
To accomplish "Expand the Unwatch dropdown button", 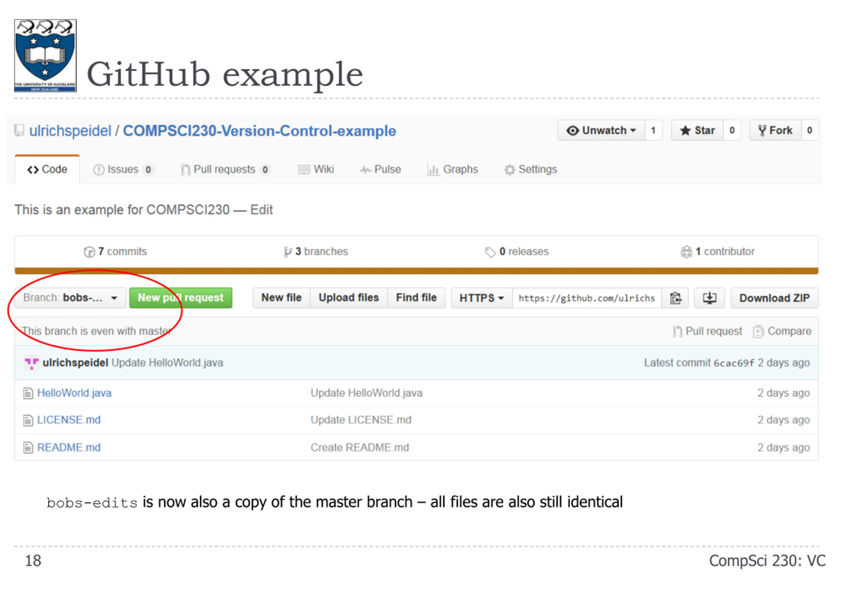I will pyautogui.click(x=601, y=131).
